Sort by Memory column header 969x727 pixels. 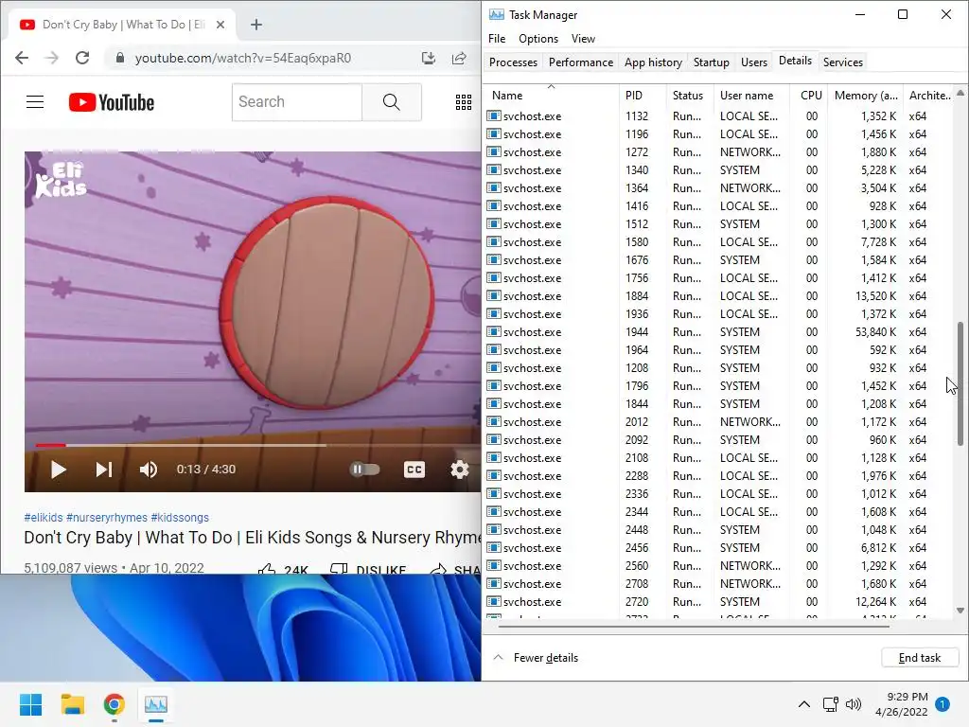coord(865,96)
